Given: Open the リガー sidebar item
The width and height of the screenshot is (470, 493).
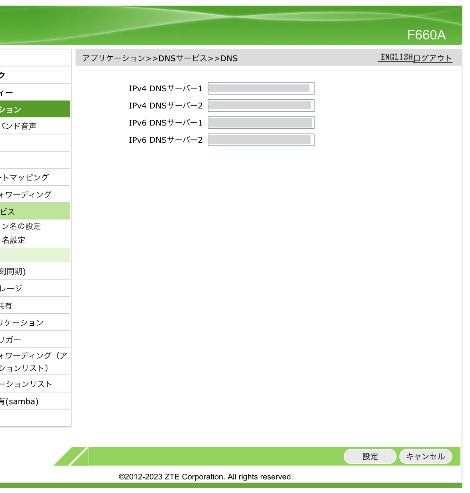Looking at the screenshot, I should tap(35, 340).
